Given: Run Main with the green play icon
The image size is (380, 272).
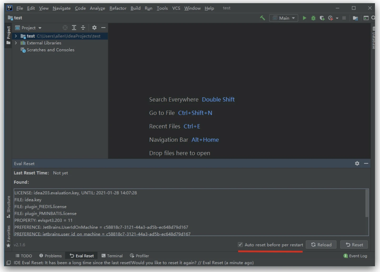Looking at the screenshot, I should tap(304, 18).
